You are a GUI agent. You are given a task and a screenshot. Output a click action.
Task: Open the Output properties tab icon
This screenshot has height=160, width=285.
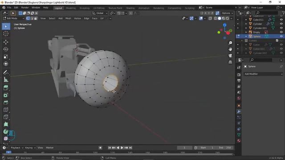[239, 80]
